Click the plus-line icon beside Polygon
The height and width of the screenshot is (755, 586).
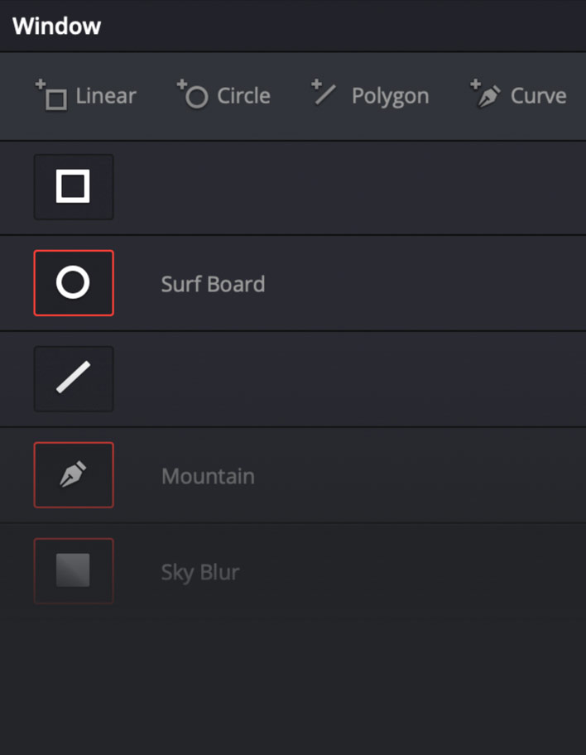click(x=323, y=94)
